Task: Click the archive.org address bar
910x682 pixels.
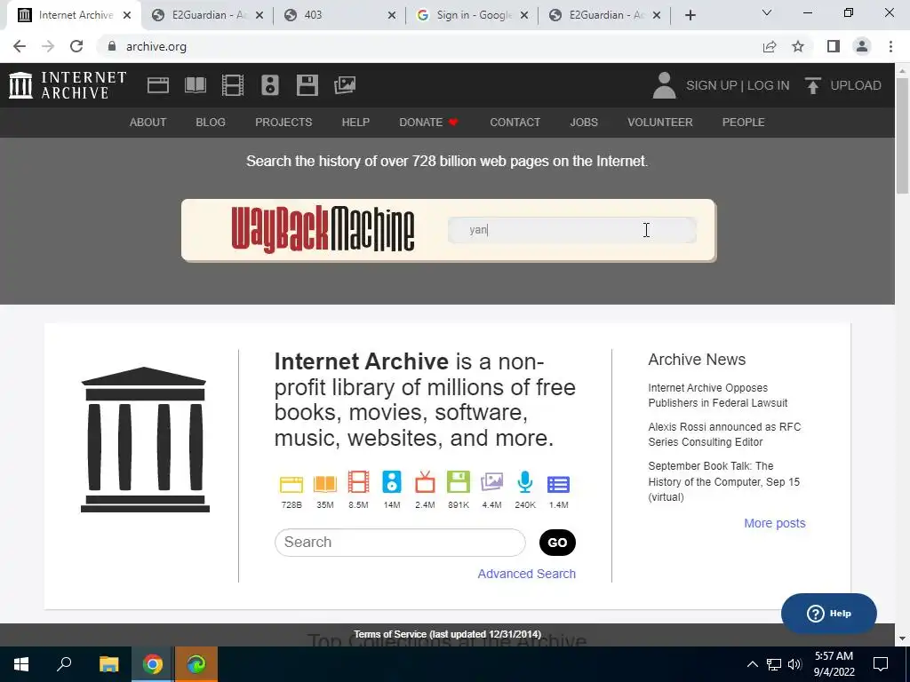Action: point(429,46)
